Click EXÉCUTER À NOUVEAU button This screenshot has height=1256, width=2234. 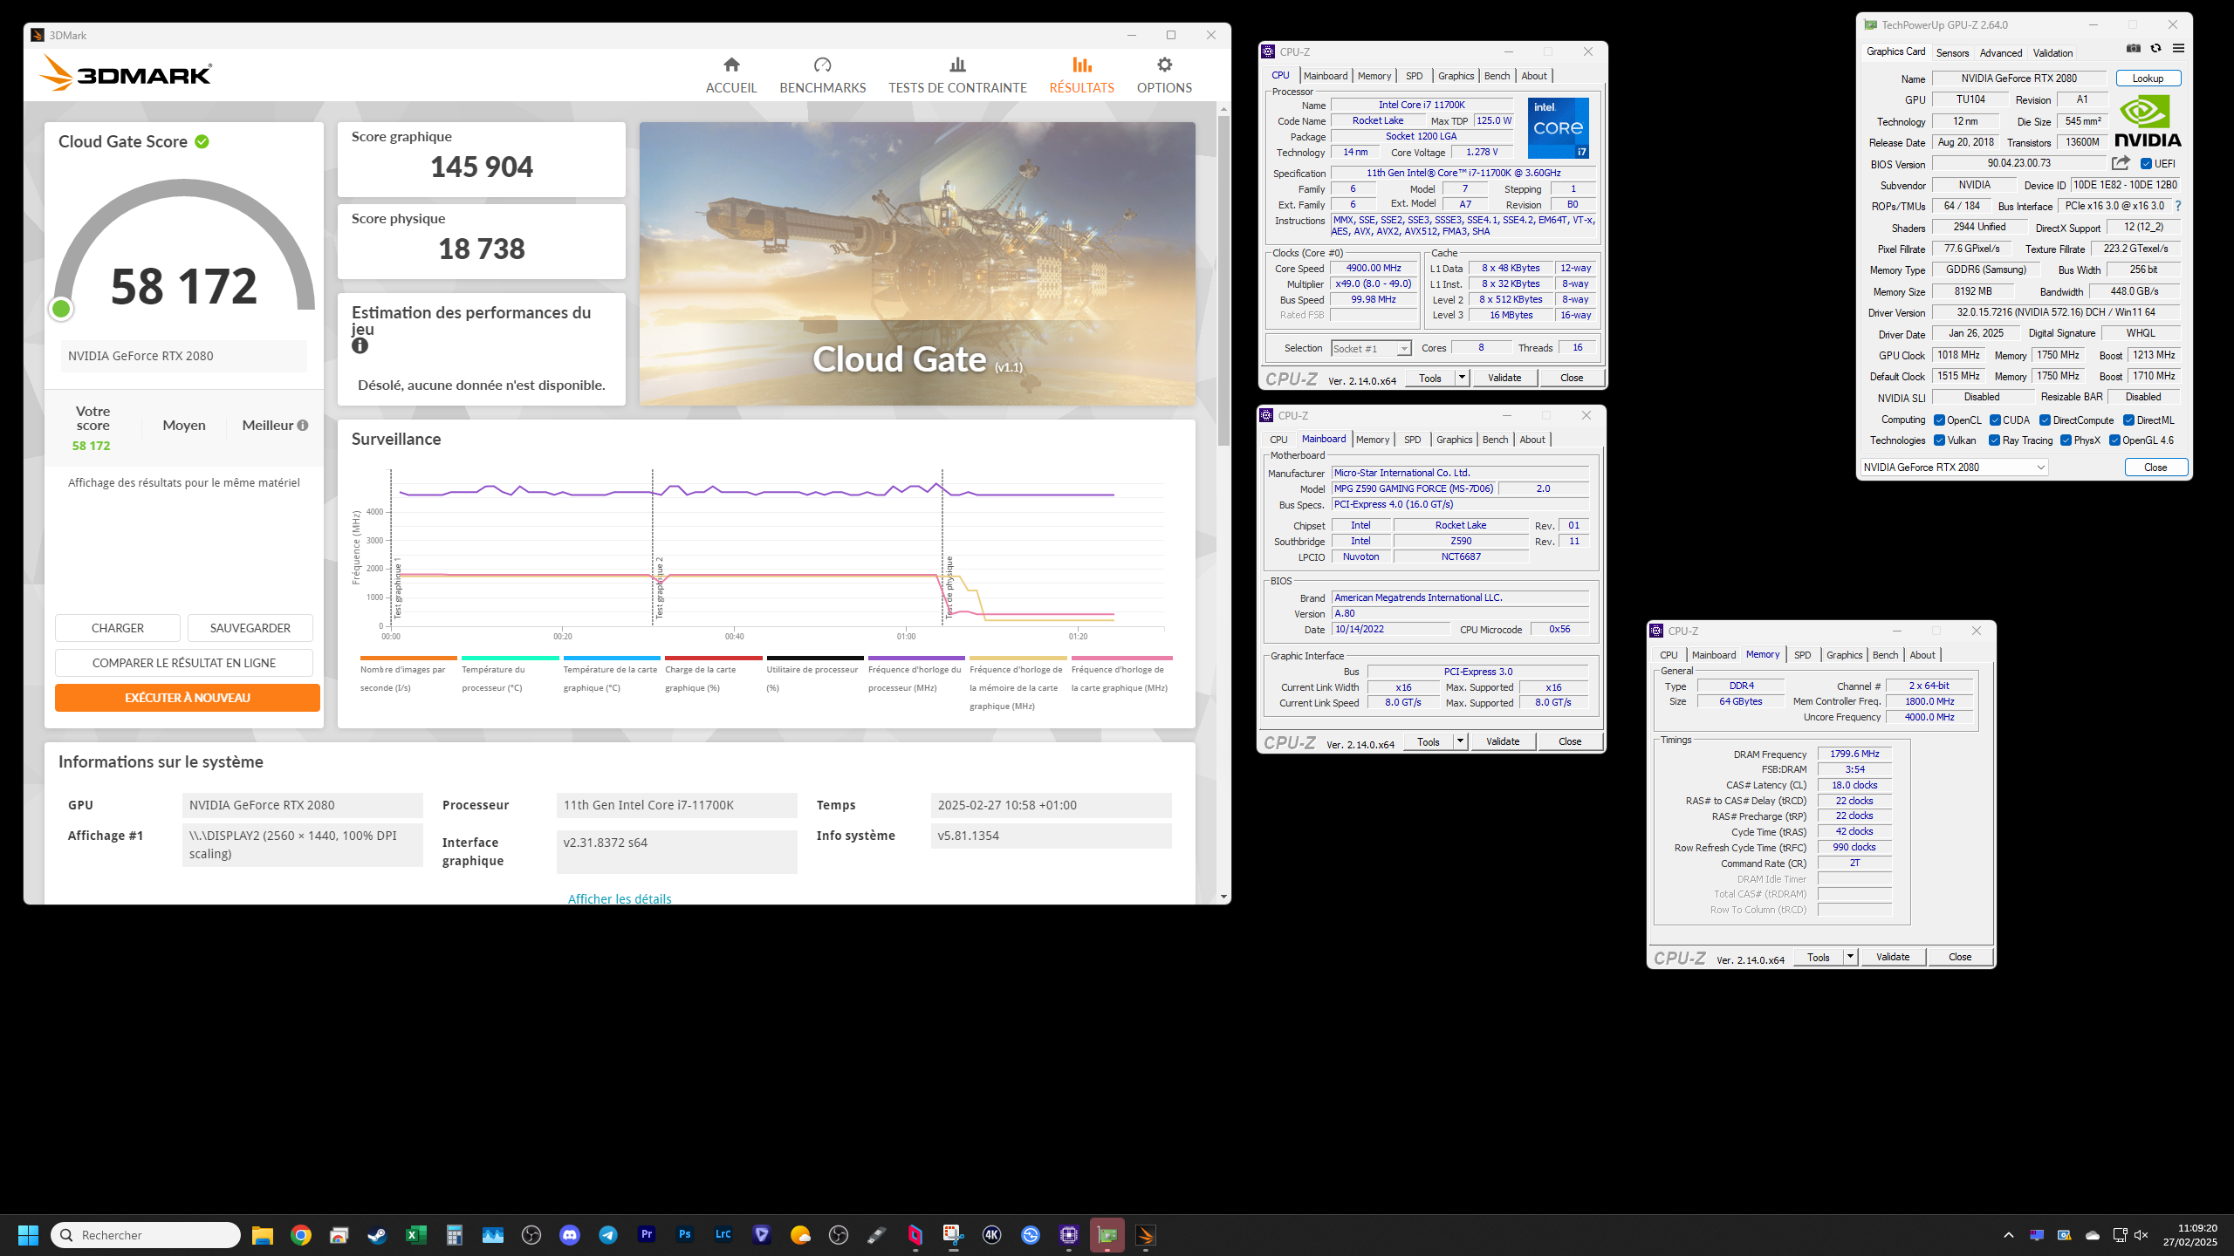(188, 698)
